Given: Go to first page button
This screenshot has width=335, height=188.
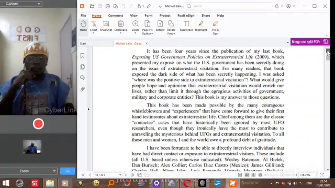Looking at the screenshot, I should [83, 175].
